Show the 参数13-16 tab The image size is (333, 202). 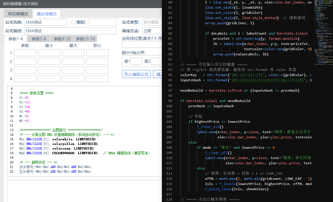tap(85, 39)
